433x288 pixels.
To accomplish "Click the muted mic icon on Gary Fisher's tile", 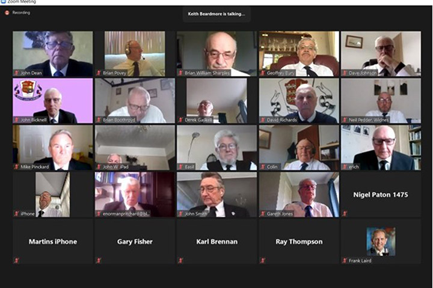I will 99,260.
